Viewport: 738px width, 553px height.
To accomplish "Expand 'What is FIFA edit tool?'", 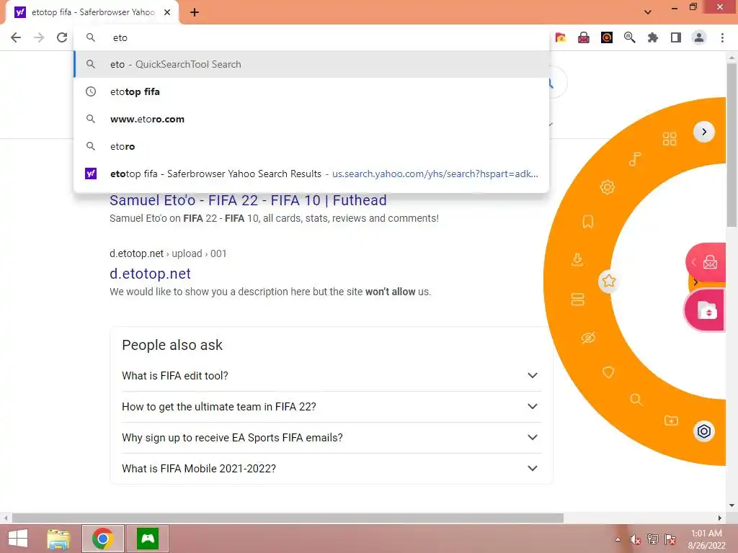I will coord(332,376).
